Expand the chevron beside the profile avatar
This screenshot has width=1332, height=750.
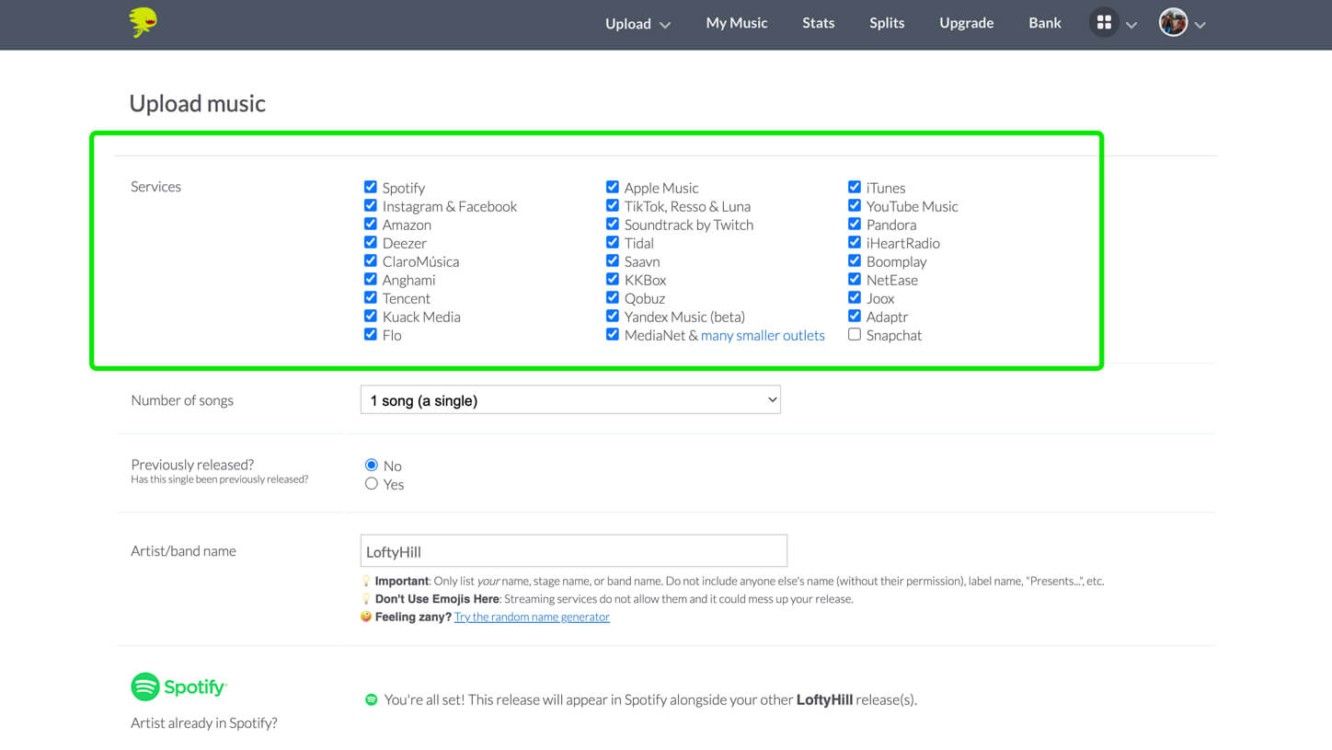tap(1200, 25)
